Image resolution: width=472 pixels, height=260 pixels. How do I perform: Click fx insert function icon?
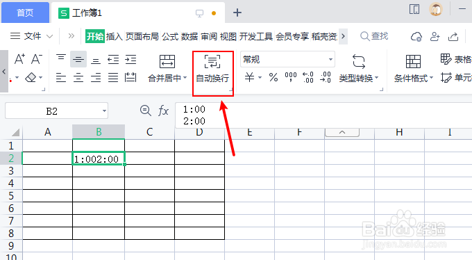pos(163,111)
